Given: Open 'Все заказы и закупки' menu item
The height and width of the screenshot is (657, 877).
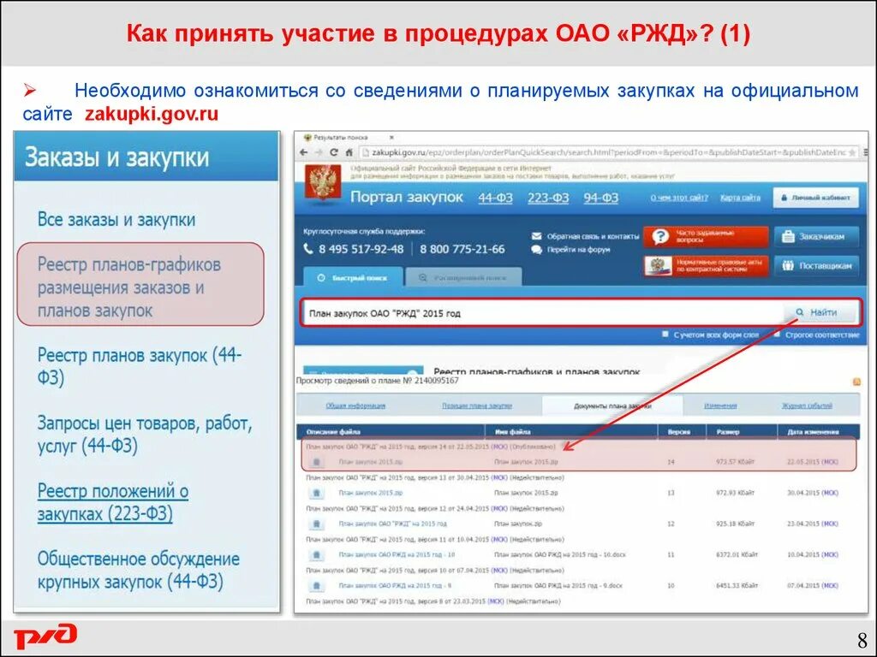Looking at the screenshot, I should point(116,220).
